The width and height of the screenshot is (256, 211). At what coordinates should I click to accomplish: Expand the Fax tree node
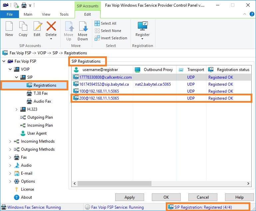[x=10, y=157]
